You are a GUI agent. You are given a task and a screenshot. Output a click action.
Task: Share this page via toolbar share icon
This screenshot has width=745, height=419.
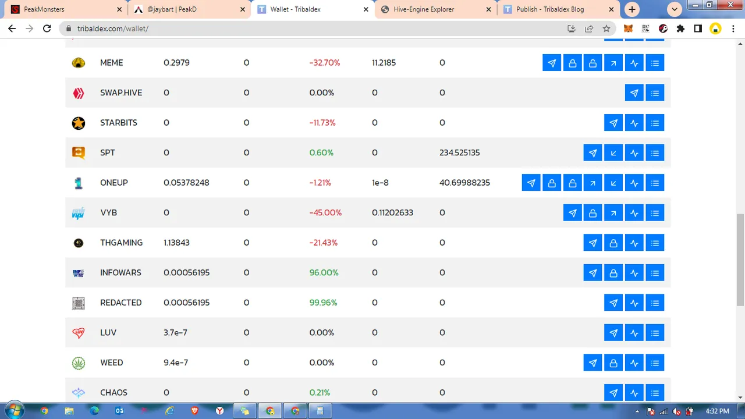[x=589, y=29]
